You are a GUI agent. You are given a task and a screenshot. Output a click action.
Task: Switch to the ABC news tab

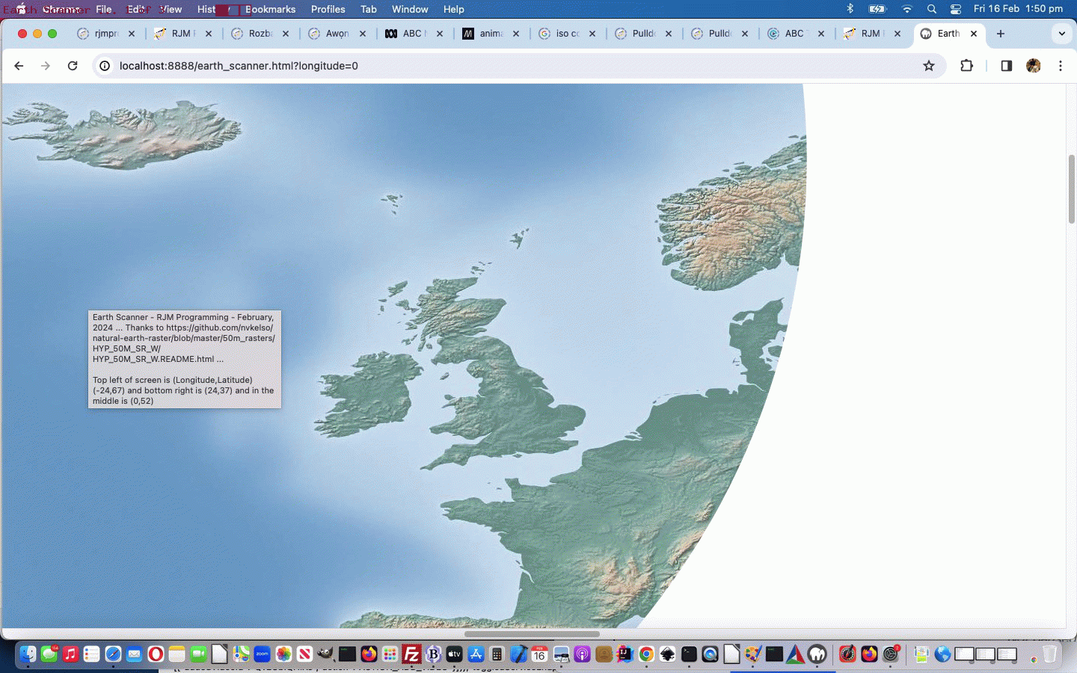pyautogui.click(x=411, y=34)
